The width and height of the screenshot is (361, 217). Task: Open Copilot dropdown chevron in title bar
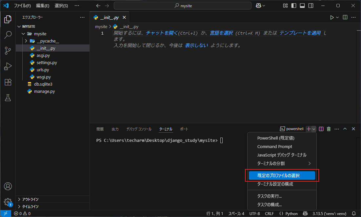pos(264,6)
